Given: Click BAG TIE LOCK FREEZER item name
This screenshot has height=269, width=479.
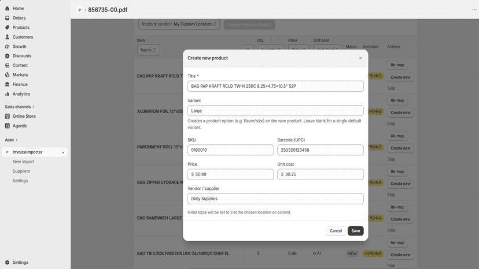Looking at the screenshot, I should pyautogui.click(x=183, y=253).
